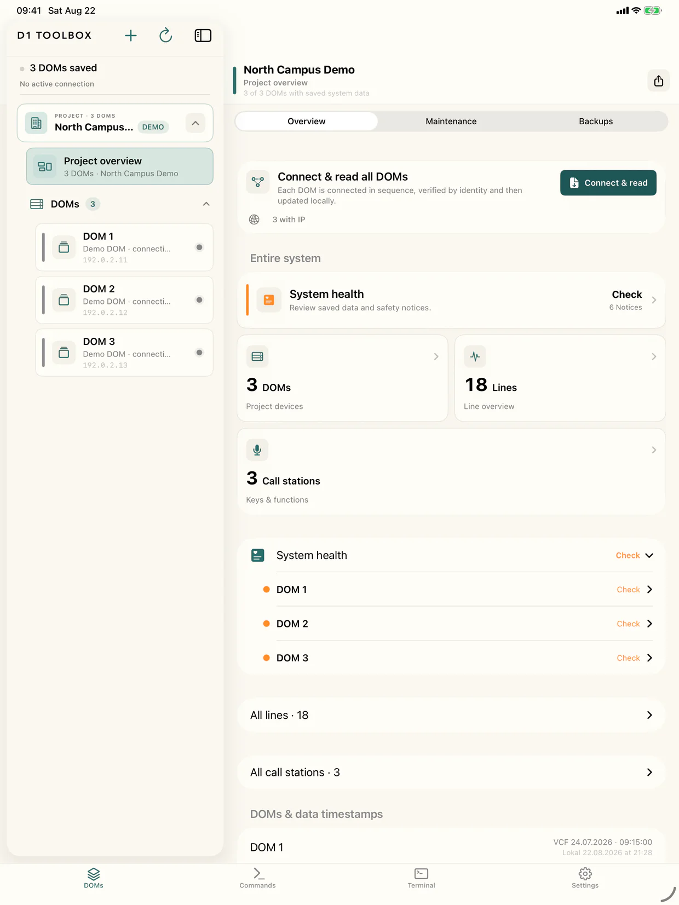The image size is (679, 905).
Task: Click the '3 with IP' label
Action: pyautogui.click(x=289, y=220)
